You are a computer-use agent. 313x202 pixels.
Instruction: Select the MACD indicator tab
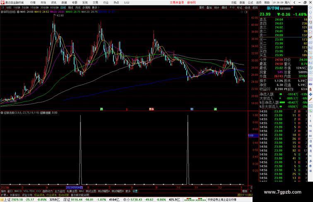click(18, 191)
